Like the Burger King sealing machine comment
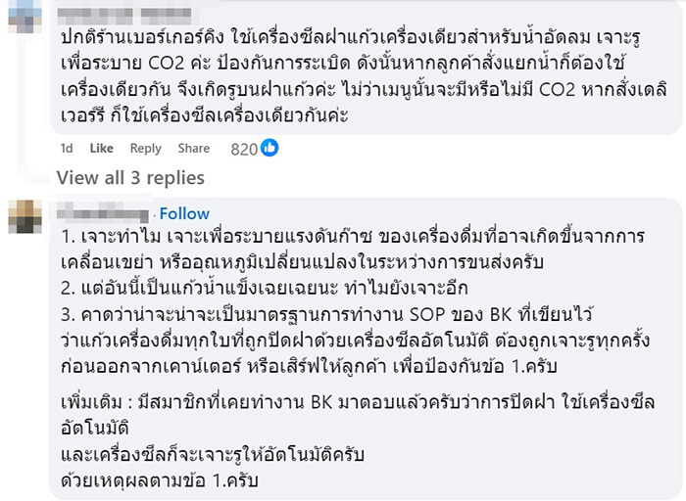Viewport: 686px width, 501px height. (x=102, y=149)
